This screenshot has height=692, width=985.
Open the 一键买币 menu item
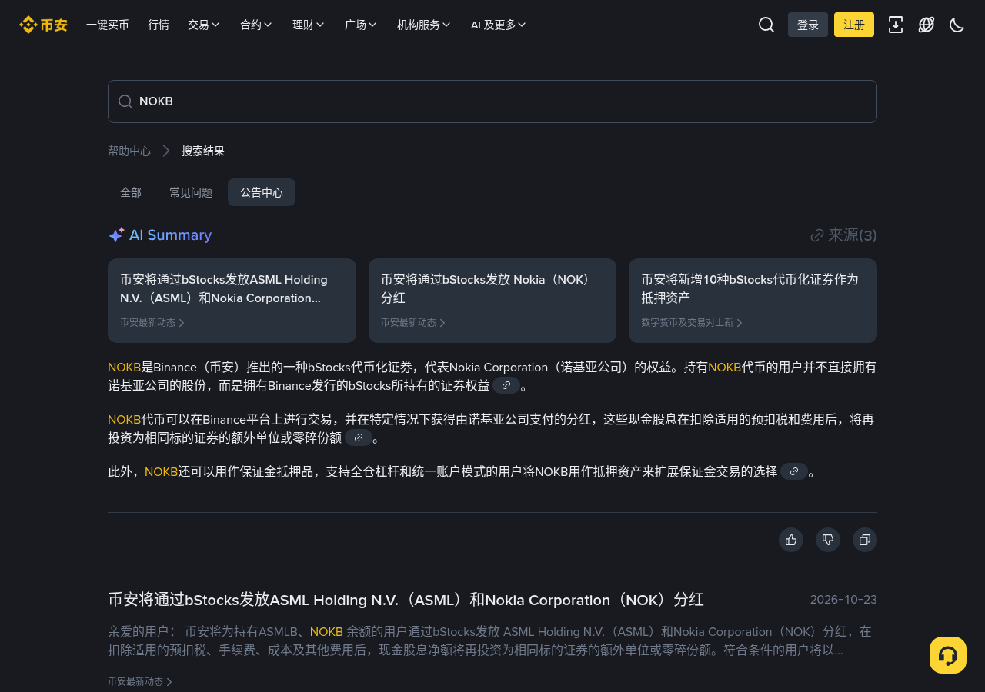pyautogui.click(x=108, y=25)
